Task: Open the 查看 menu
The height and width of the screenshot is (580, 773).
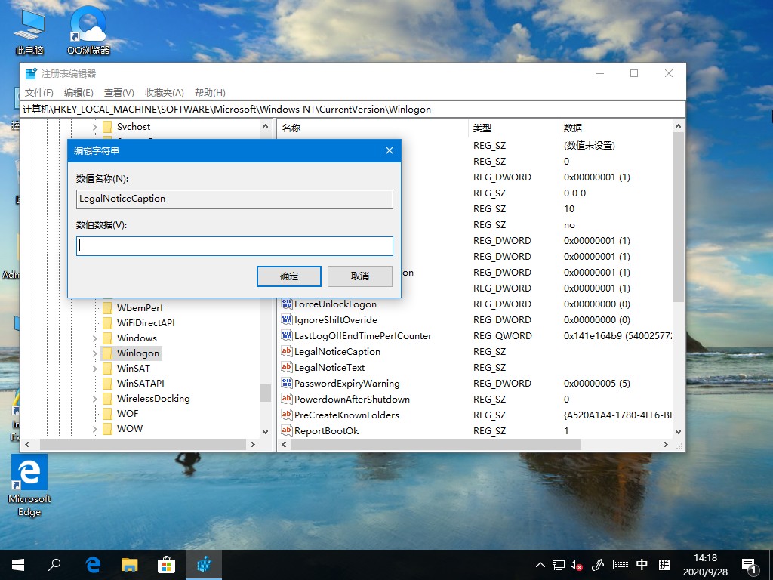Action: [x=117, y=92]
